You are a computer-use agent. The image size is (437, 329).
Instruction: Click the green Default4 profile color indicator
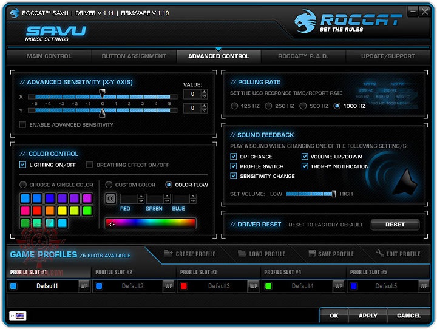(268, 286)
